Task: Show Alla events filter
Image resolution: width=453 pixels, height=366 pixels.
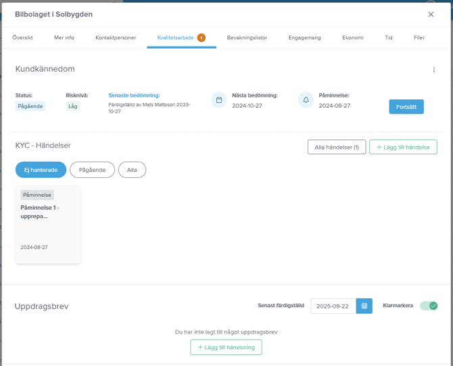Action: pyautogui.click(x=132, y=170)
